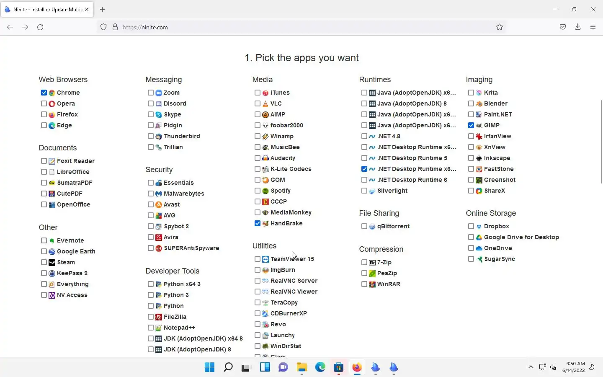Click the Discord app icon

coord(159,103)
